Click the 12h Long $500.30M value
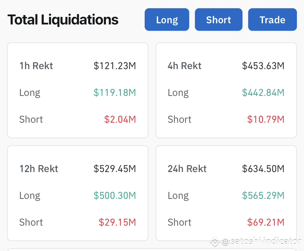 point(114,195)
